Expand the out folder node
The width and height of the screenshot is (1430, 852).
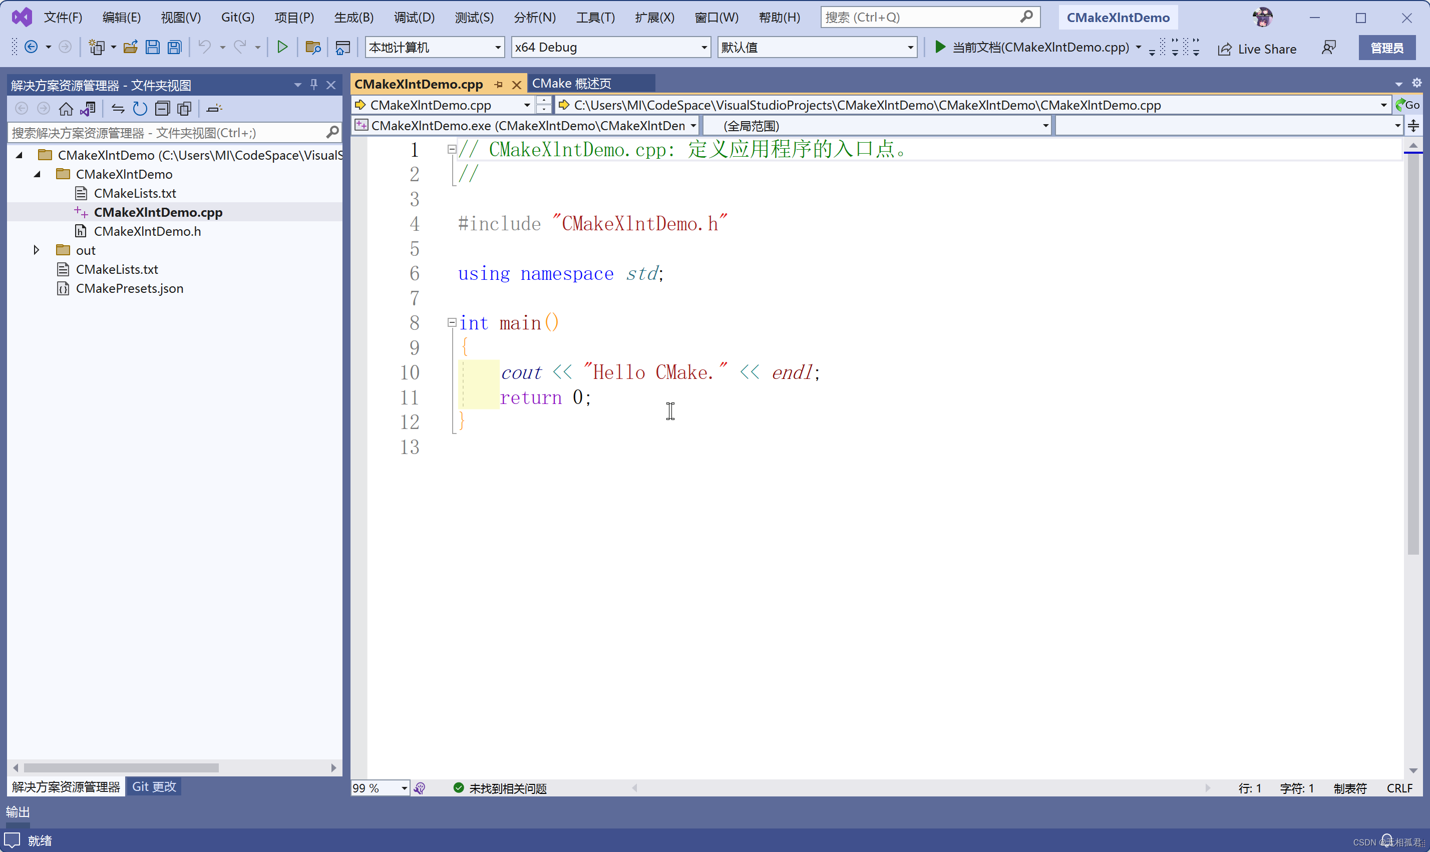click(36, 250)
